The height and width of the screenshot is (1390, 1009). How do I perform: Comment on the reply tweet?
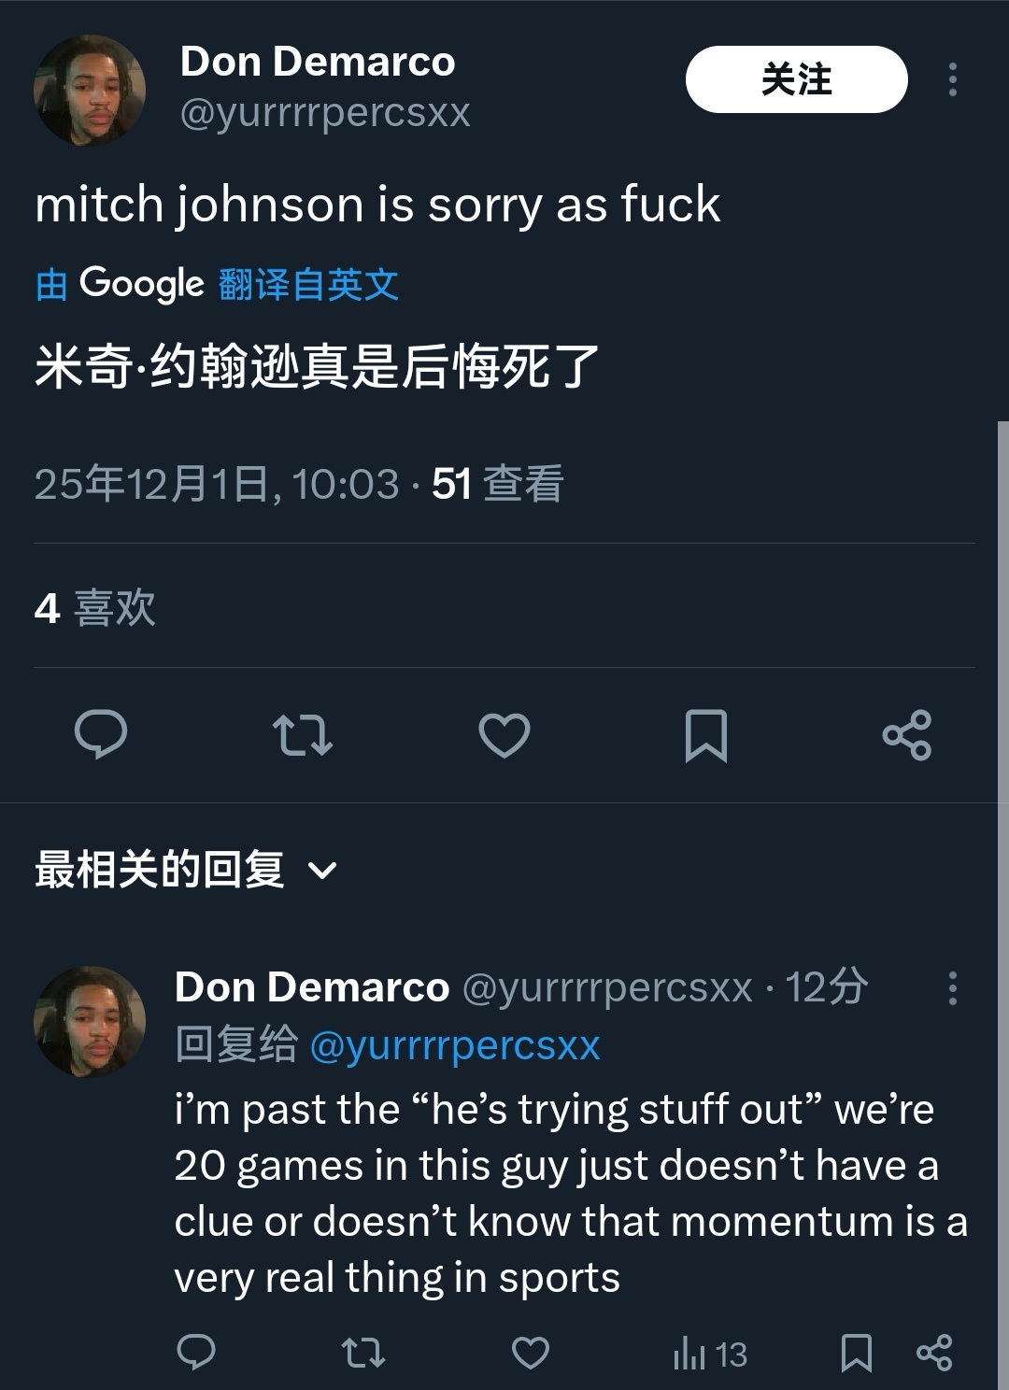point(196,1352)
